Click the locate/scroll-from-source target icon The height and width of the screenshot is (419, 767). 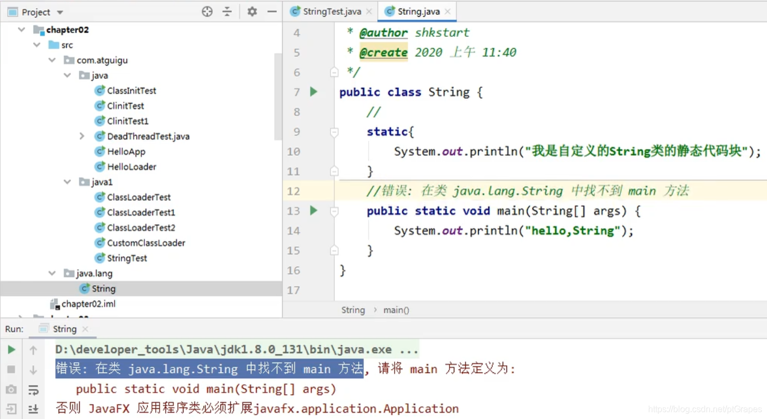[207, 11]
